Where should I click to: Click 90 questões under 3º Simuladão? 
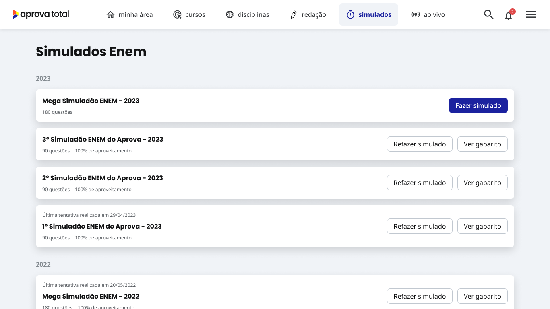coord(56,151)
